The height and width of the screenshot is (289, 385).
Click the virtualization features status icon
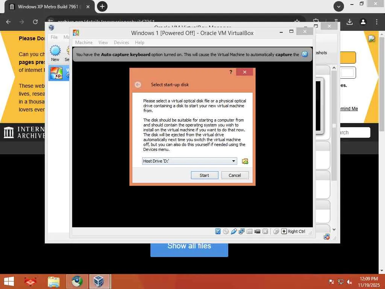(x=265, y=231)
